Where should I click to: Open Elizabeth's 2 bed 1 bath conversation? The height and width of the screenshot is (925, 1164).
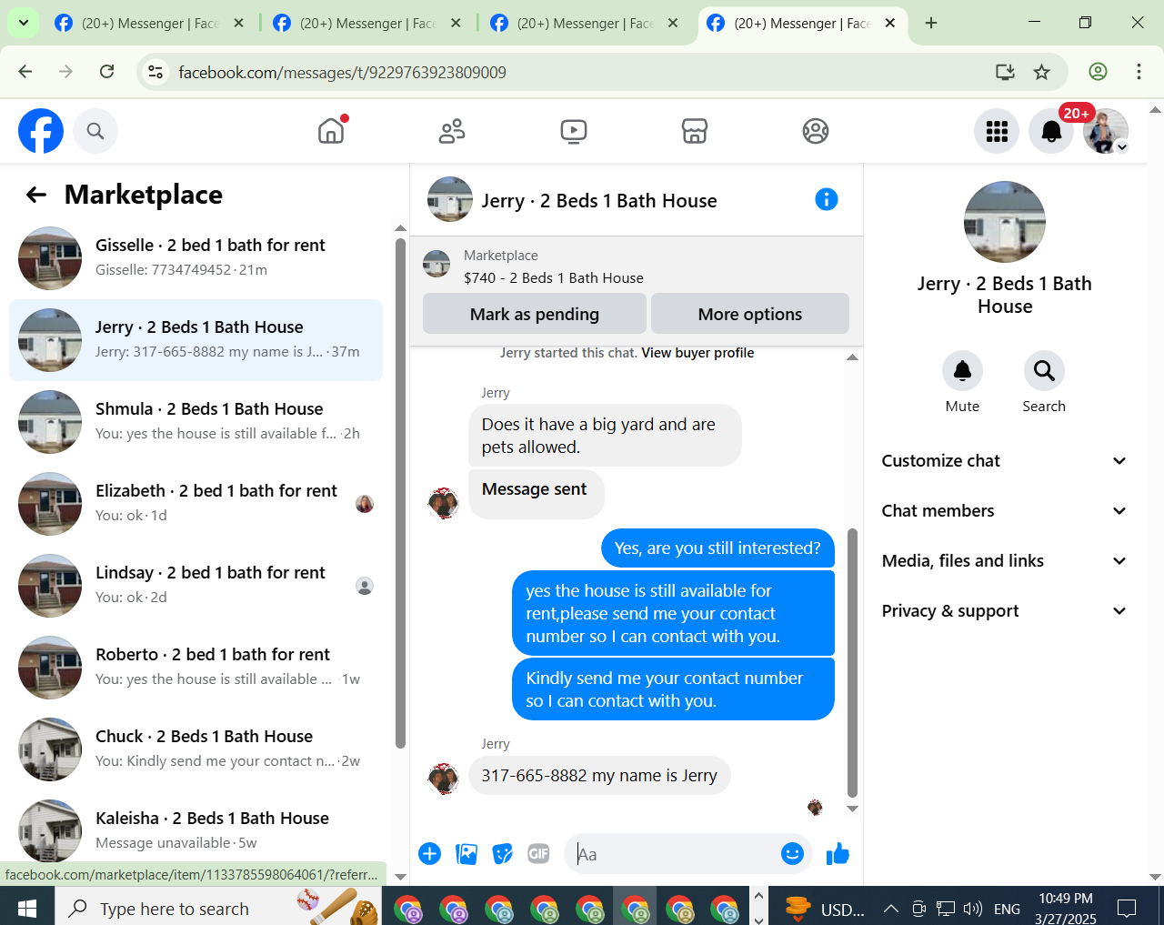pos(196,504)
